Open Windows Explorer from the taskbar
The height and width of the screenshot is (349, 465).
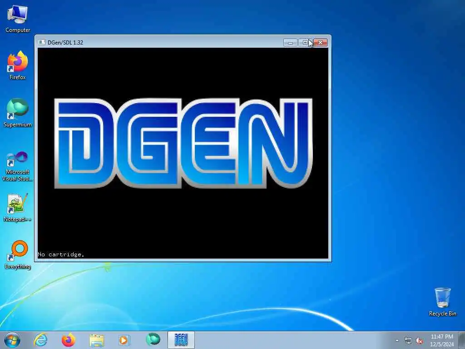[x=97, y=340]
